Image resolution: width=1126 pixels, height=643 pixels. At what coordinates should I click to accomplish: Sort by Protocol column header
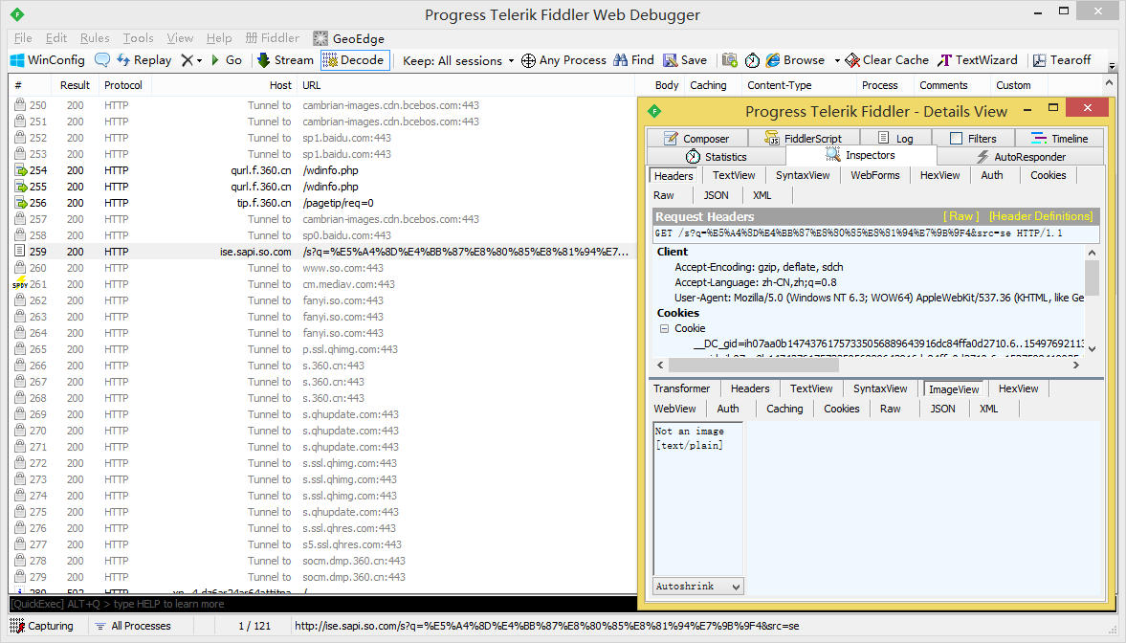(x=123, y=85)
